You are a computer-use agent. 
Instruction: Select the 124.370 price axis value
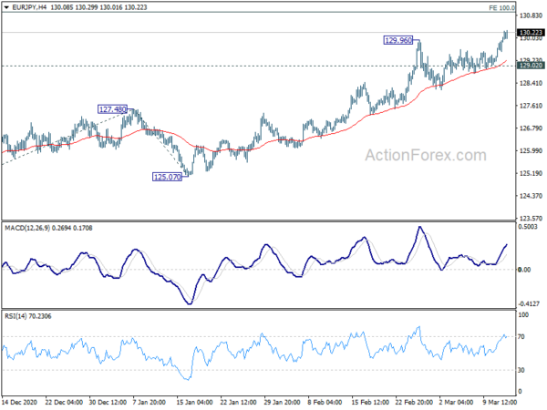click(x=531, y=196)
